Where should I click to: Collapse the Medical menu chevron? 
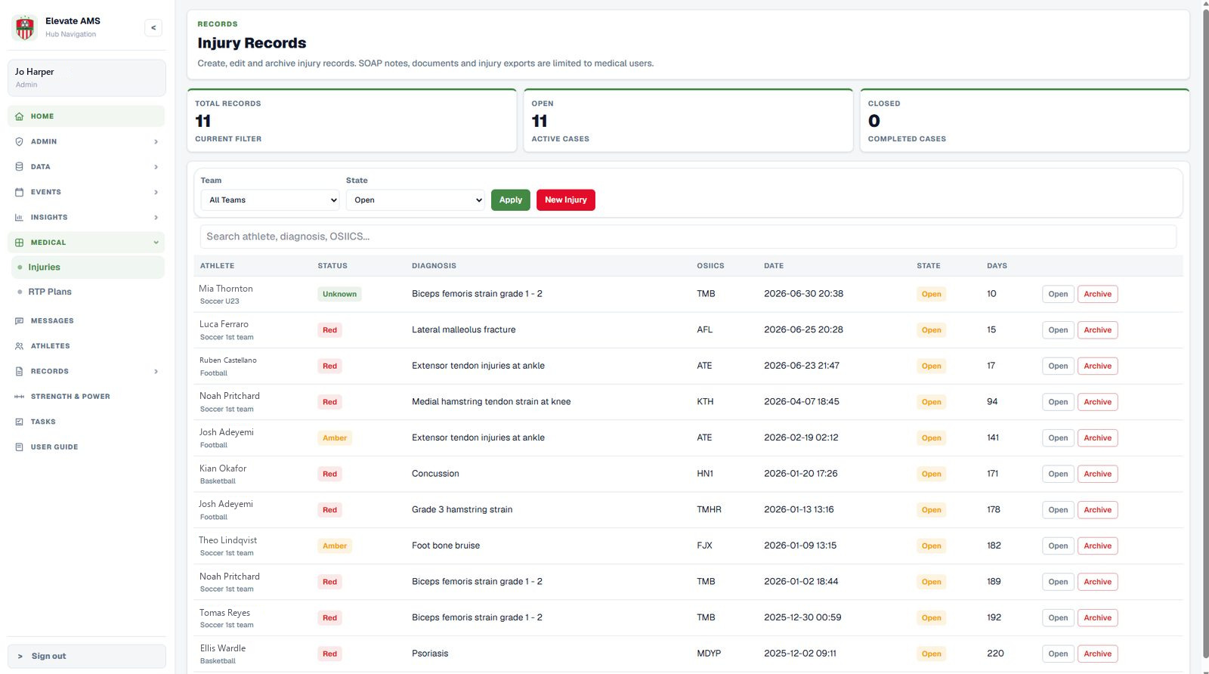(156, 243)
